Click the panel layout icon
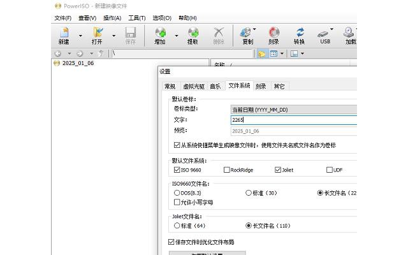This screenshot has width=408, height=255. [295, 54]
